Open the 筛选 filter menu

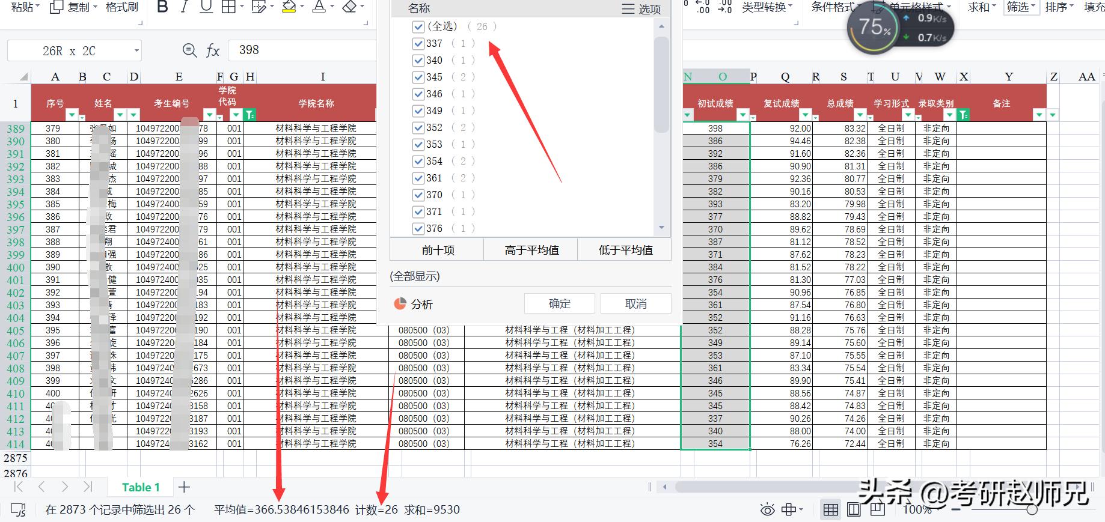(x=1021, y=7)
